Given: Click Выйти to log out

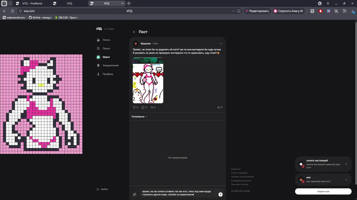Looking at the screenshot, I should click(102, 189).
